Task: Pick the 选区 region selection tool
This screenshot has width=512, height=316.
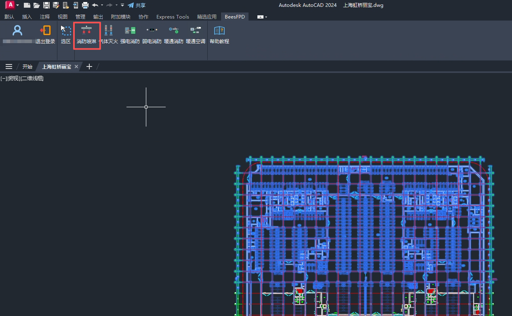Action: click(x=65, y=35)
